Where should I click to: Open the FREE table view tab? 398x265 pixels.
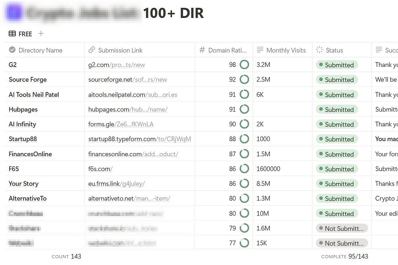pyautogui.click(x=20, y=34)
